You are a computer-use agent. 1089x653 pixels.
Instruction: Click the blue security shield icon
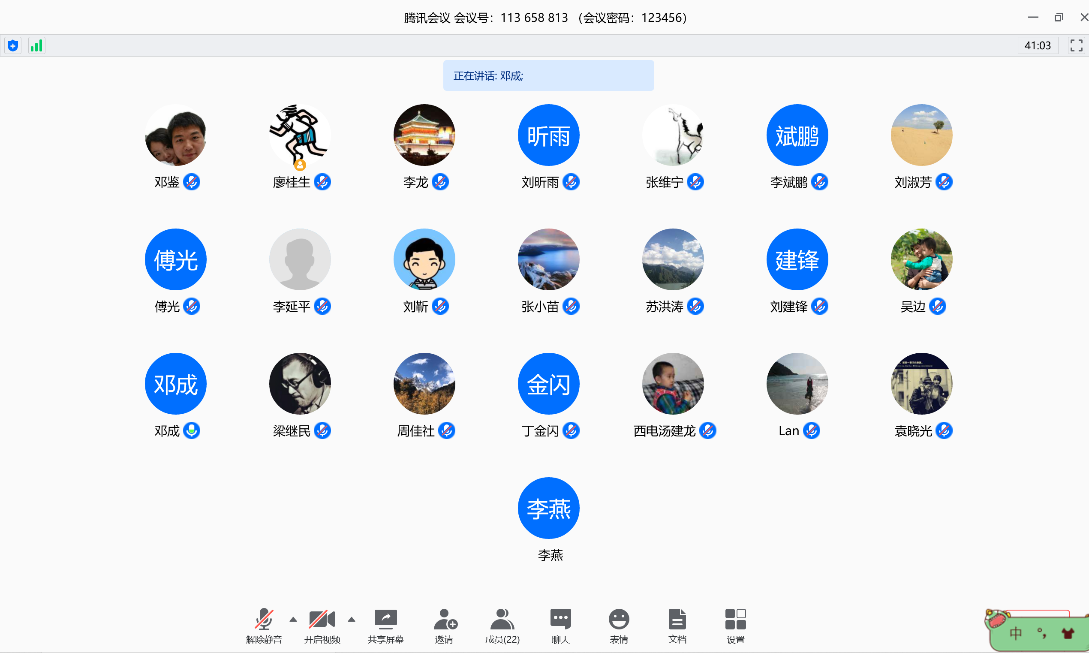(13, 45)
